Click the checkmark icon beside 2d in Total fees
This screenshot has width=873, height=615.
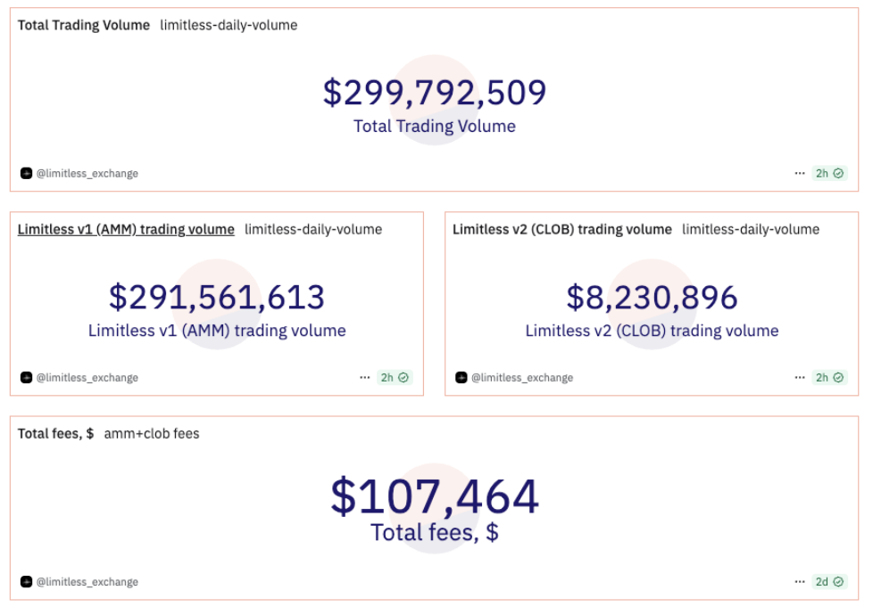point(838,582)
